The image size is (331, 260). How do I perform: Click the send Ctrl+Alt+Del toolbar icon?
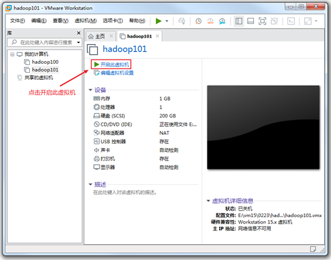[182, 21]
